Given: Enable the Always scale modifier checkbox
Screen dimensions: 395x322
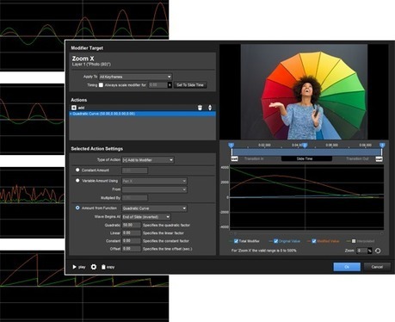Looking at the screenshot, I should pos(101,85).
